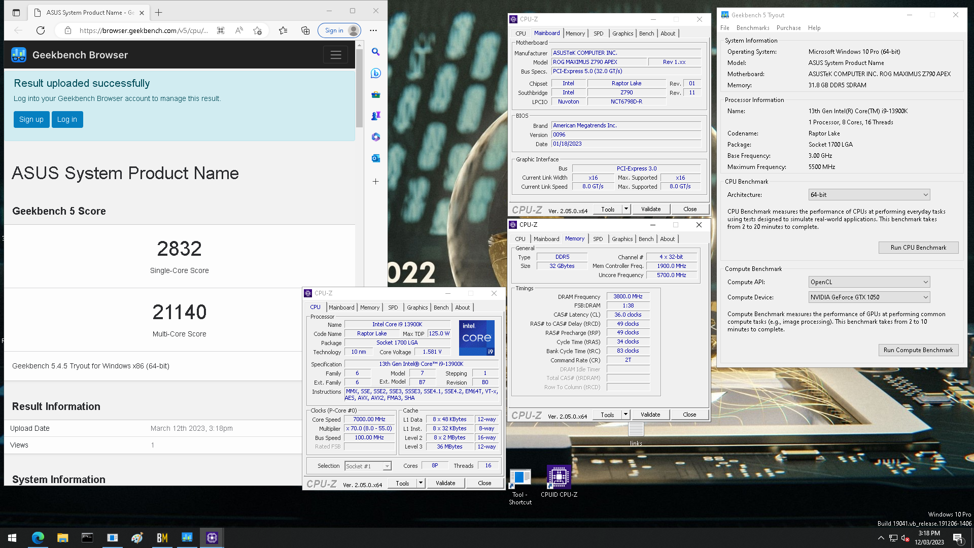Open Graphics tab in Mainboard CPU-Z window
This screenshot has width=974, height=548.
click(x=622, y=33)
